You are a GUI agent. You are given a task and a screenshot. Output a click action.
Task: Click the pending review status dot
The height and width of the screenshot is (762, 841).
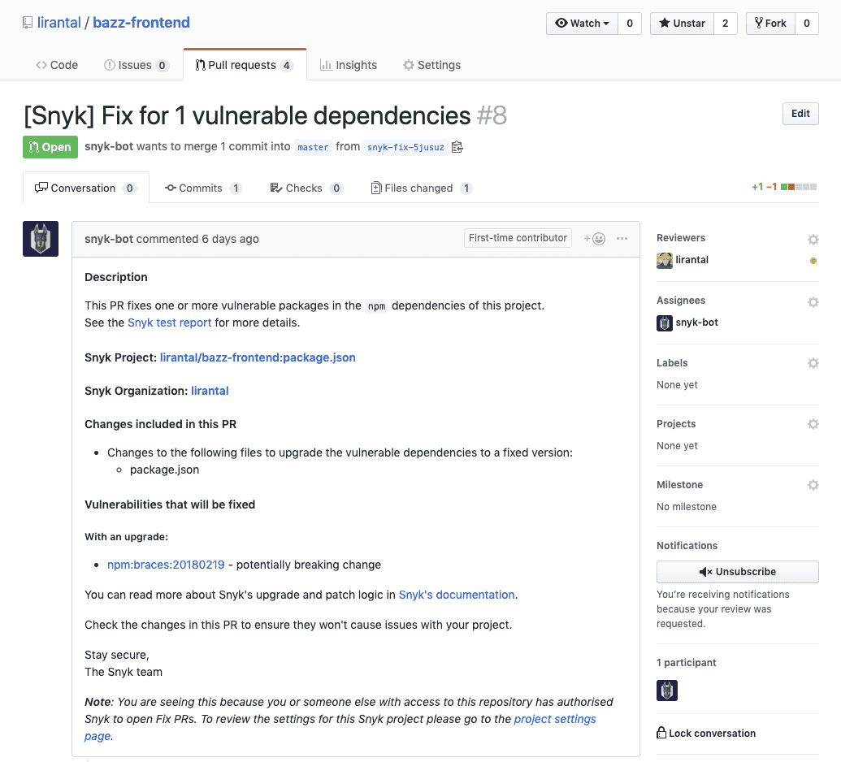pyautogui.click(x=813, y=261)
